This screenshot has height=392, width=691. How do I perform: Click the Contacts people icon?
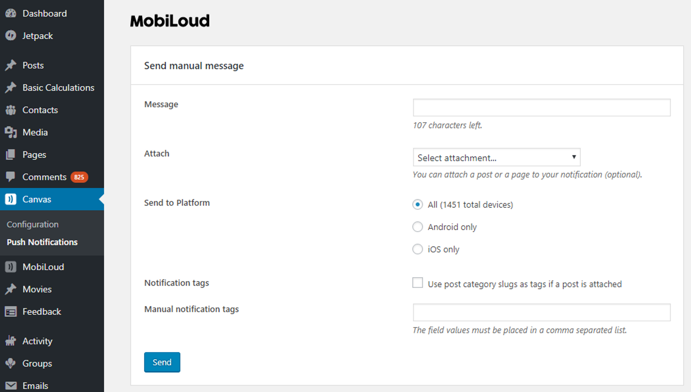point(11,110)
